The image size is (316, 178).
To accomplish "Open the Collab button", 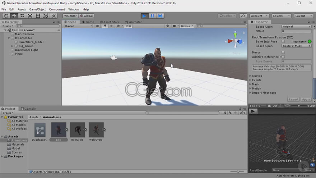I will click(x=227, y=16).
